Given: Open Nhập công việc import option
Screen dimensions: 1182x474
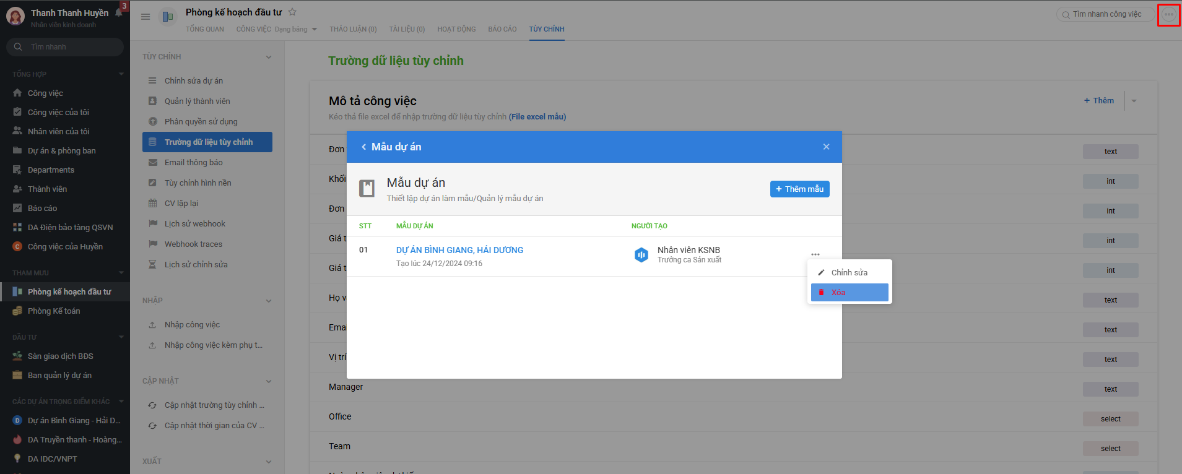Looking at the screenshot, I should [207, 324].
